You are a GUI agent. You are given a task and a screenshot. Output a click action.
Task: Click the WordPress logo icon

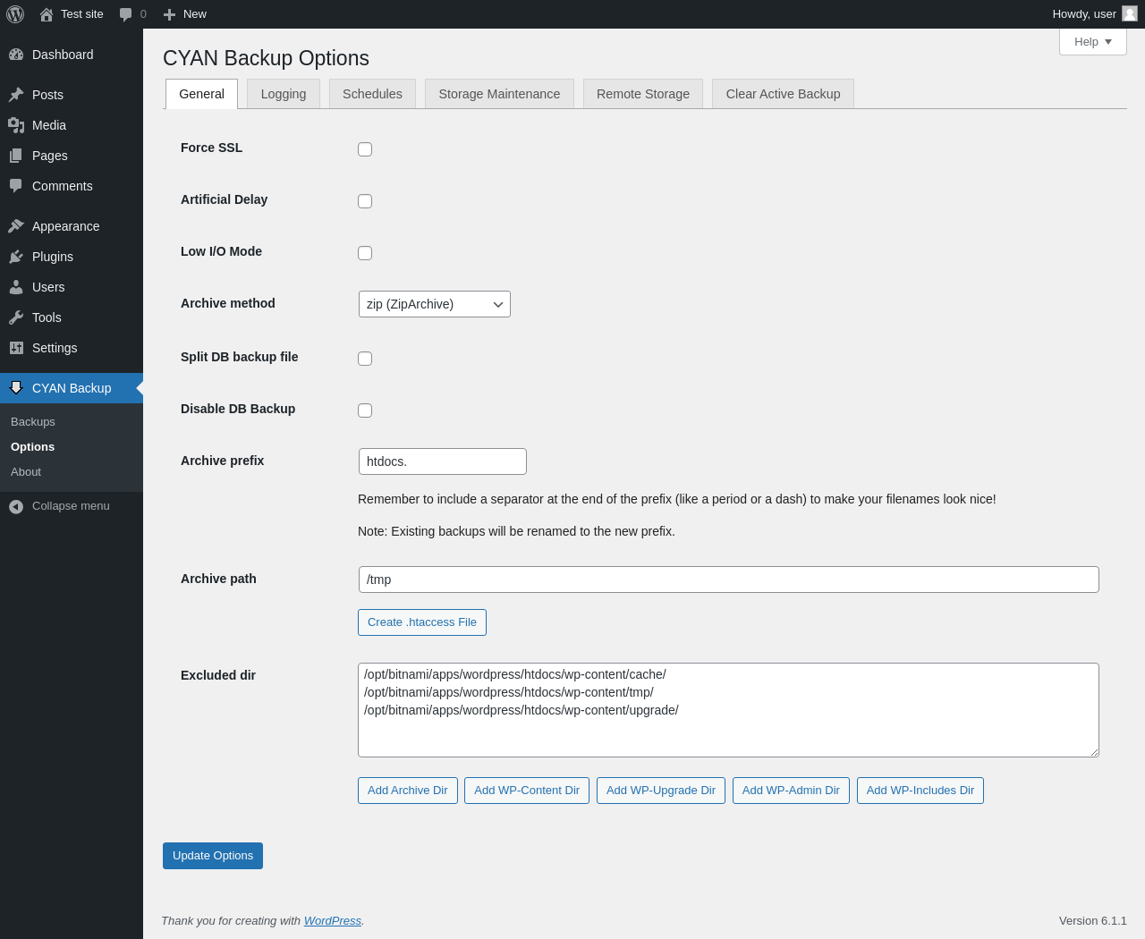tap(15, 14)
